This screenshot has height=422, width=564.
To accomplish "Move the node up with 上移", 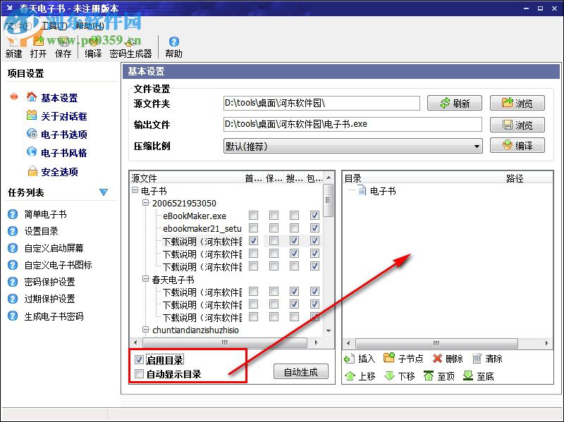I will pyautogui.click(x=360, y=376).
